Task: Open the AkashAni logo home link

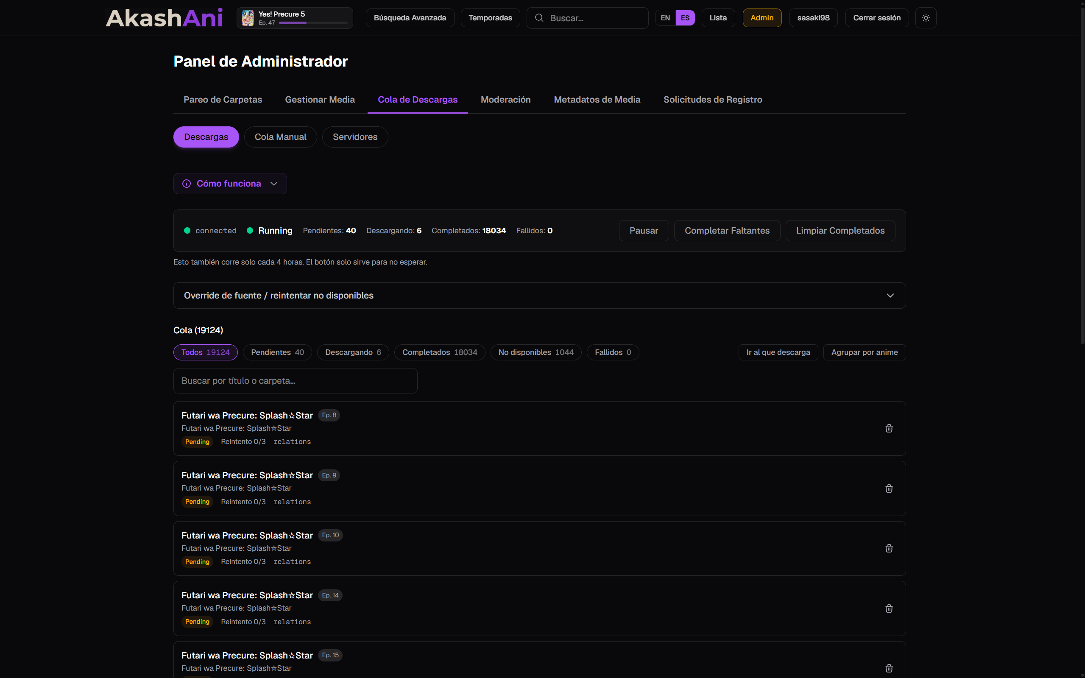Action: [x=164, y=18]
